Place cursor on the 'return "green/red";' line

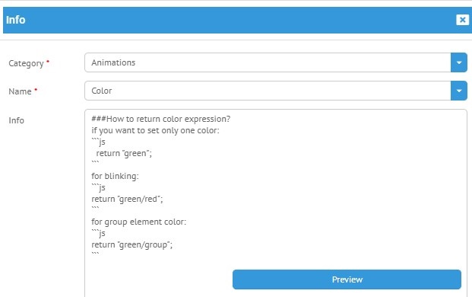127,199
